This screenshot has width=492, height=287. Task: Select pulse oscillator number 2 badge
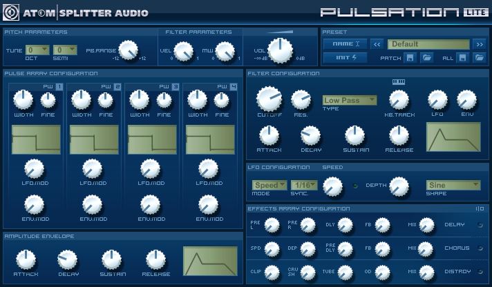pyautogui.click(x=117, y=86)
